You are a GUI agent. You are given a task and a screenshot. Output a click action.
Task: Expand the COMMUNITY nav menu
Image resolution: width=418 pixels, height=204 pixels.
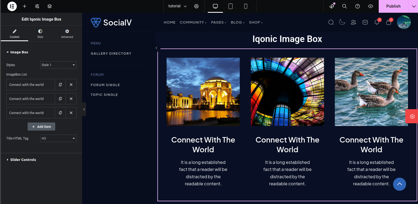tap(193, 22)
